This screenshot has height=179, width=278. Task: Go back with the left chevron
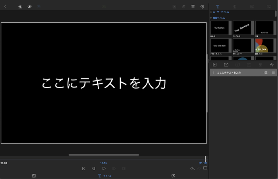click(5, 7)
